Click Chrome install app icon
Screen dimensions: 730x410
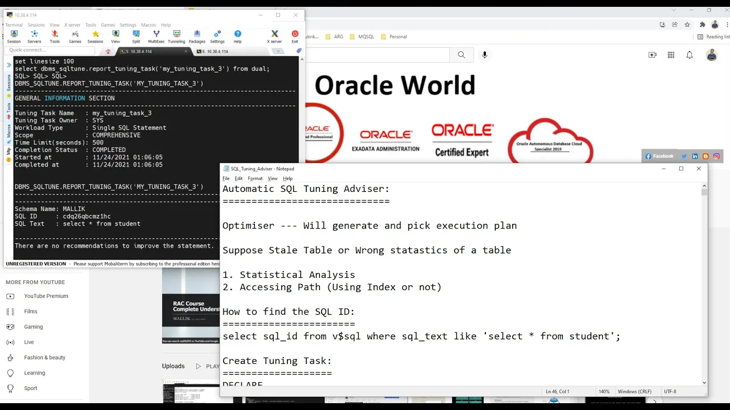pyautogui.click(x=662, y=24)
